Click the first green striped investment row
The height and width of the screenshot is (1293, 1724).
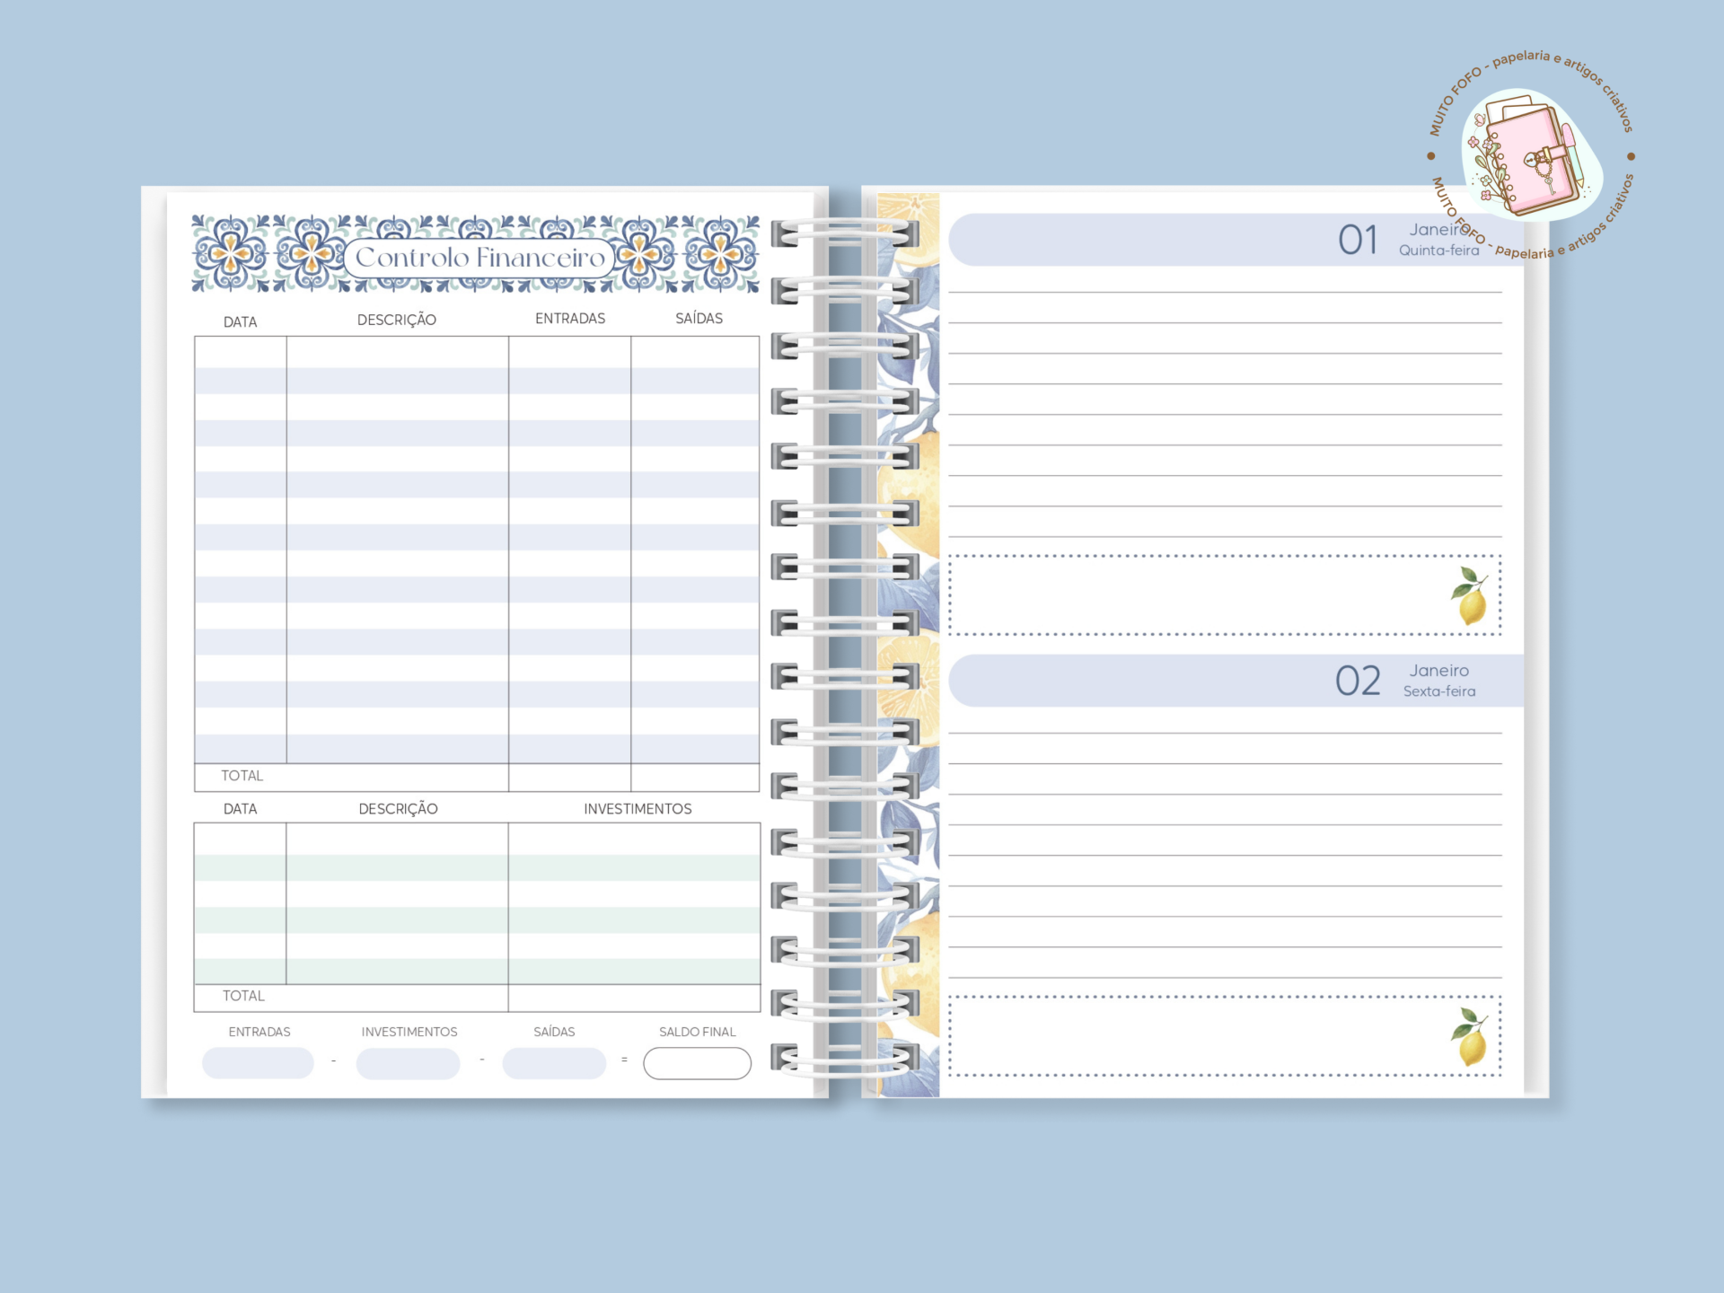[477, 867]
